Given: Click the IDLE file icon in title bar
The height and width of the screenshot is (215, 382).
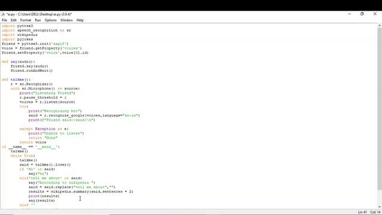Looking at the screenshot, I should coord(3,14).
